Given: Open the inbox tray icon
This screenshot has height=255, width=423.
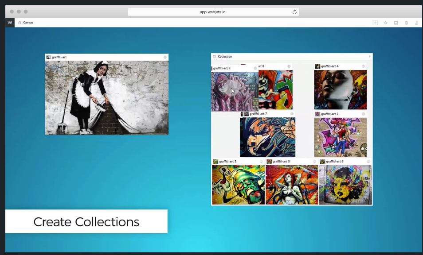Looking at the screenshot, I should pos(396,23).
